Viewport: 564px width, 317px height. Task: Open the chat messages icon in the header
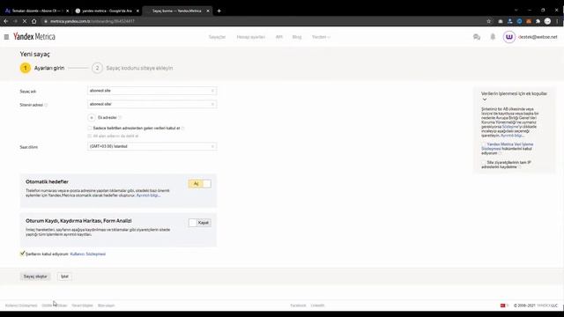pos(477,37)
